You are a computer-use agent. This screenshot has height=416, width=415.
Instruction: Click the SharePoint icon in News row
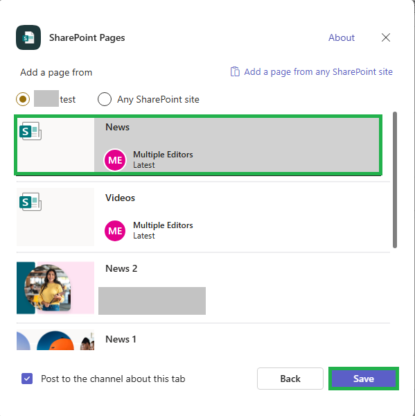point(30,131)
